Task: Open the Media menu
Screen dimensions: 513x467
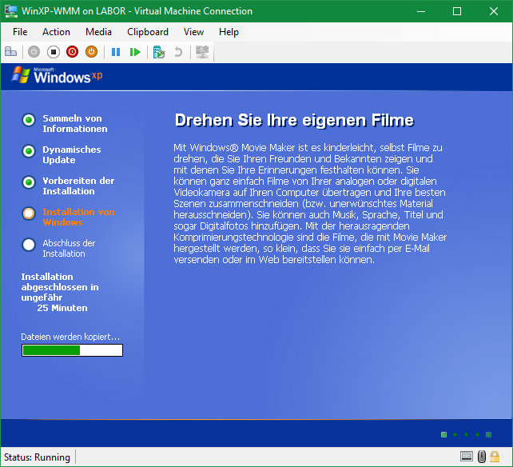Action: click(98, 32)
